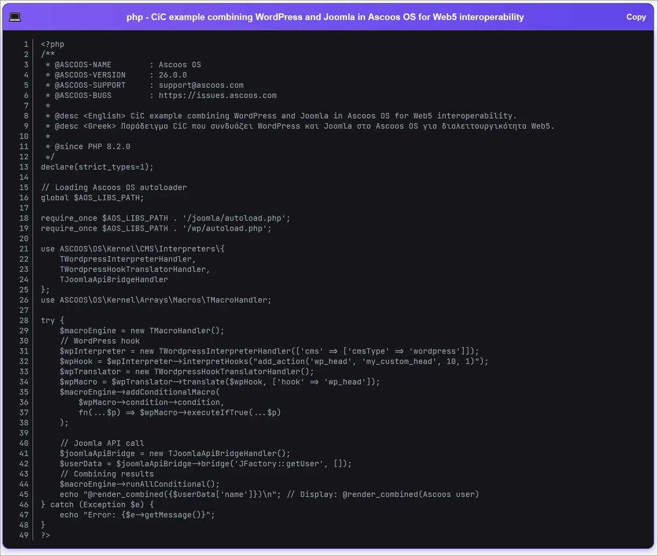Click the echo "Error:" getMessage line
Image resolution: width=658 pixels, height=556 pixels.
pos(138,515)
